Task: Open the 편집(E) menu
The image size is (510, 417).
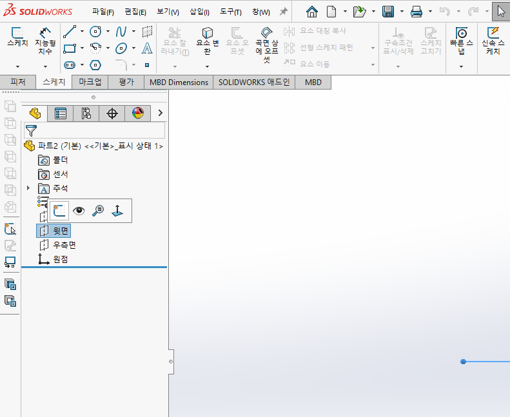Action: click(x=135, y=12)
